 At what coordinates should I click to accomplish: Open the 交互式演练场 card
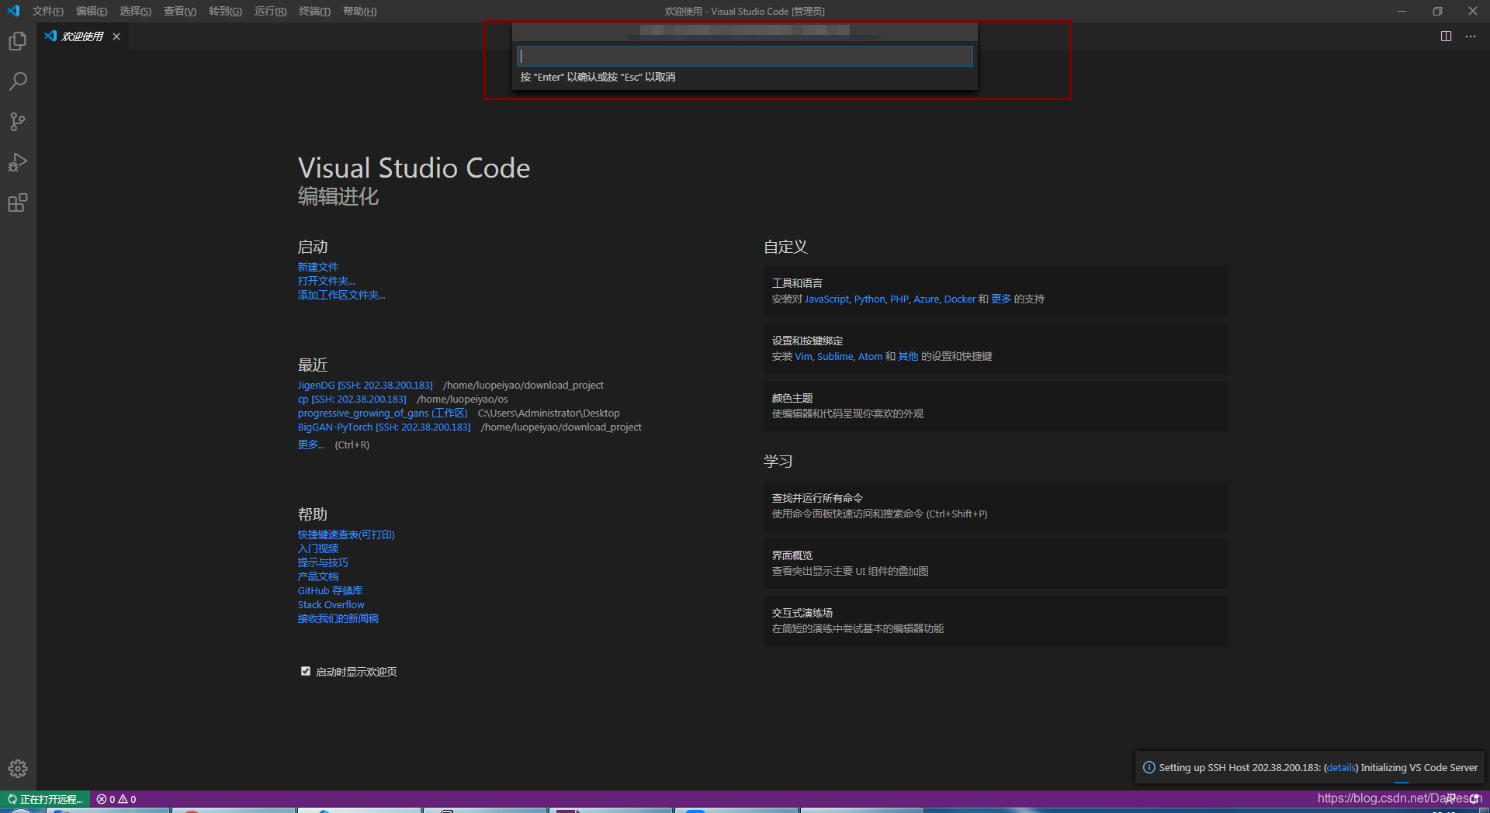tap(996, 621)
